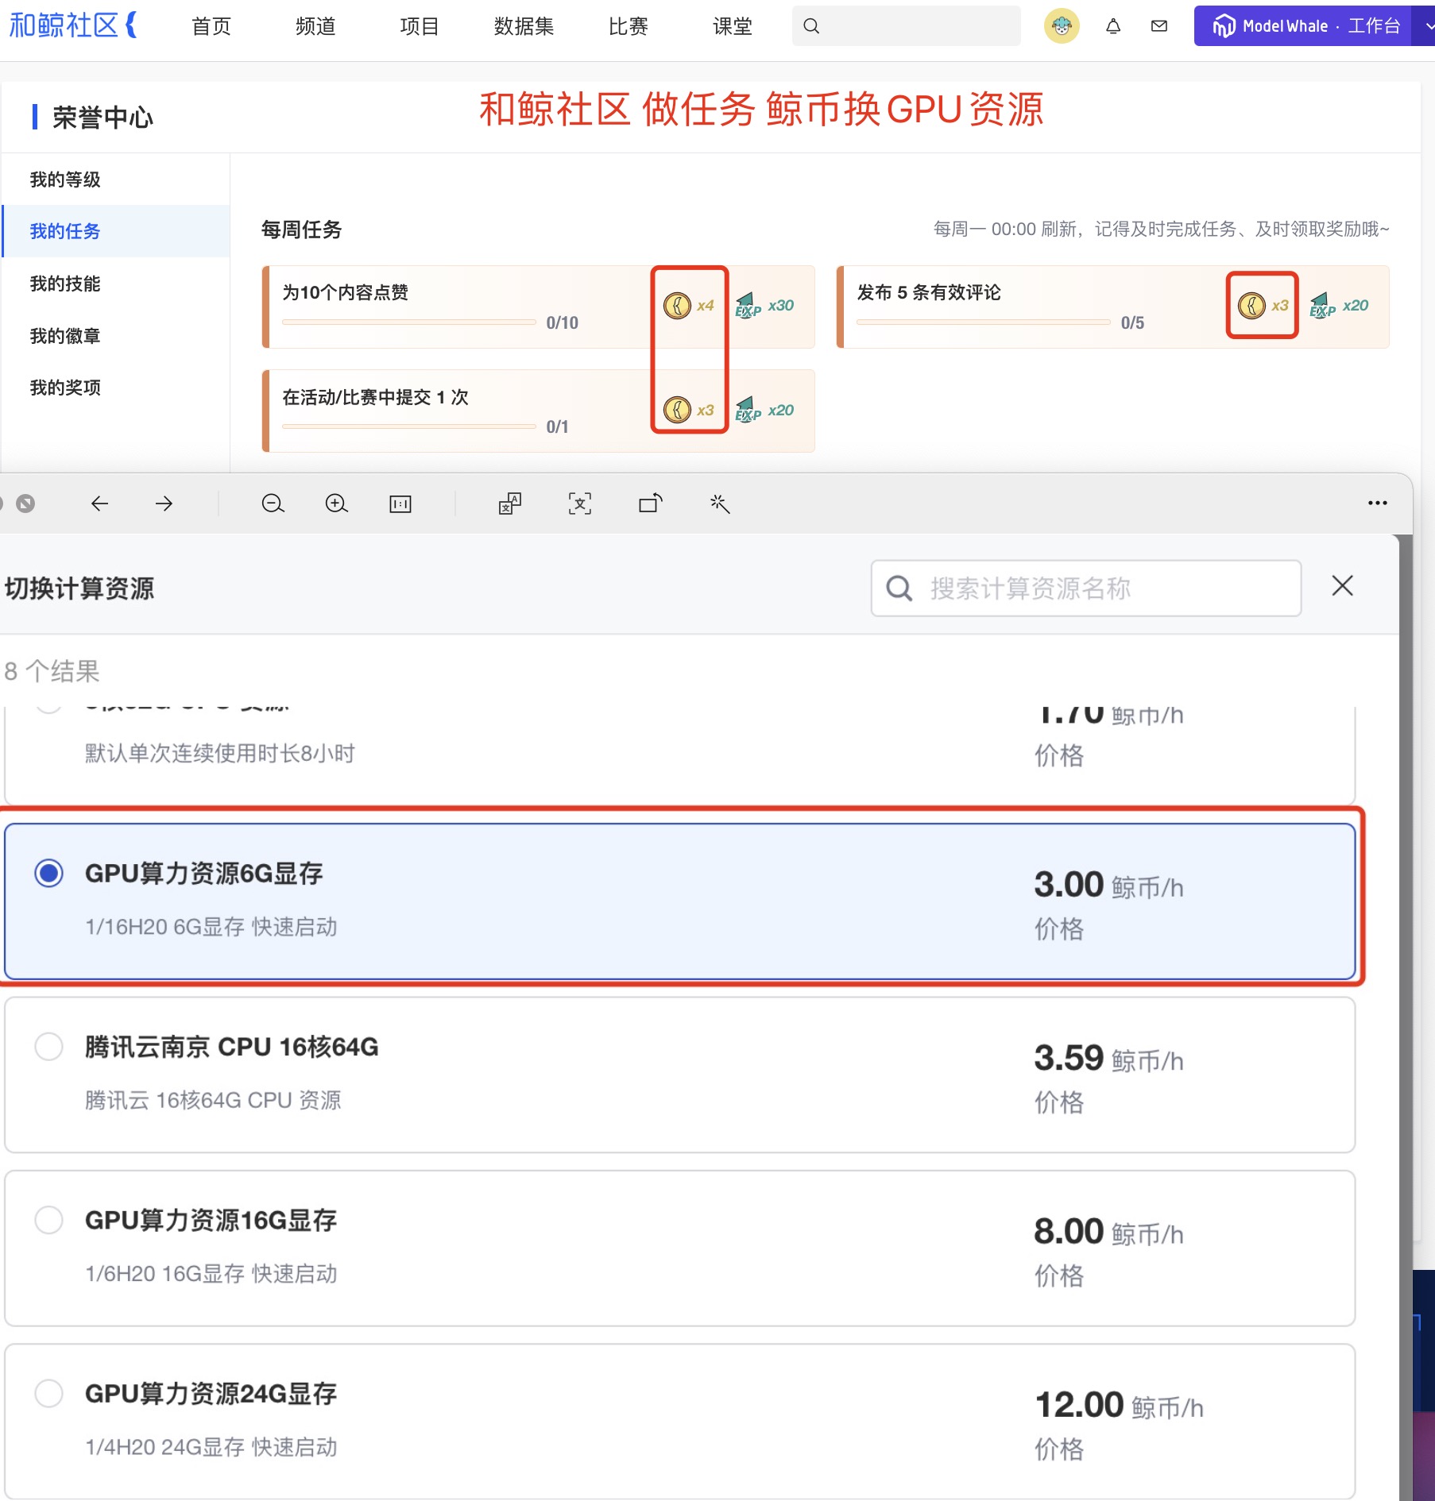
Task: Click the search magnifier icon in top bar
Action: tap(811, 26)
